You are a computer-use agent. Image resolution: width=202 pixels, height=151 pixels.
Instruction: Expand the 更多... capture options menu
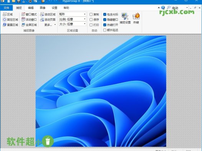[50, 25]
